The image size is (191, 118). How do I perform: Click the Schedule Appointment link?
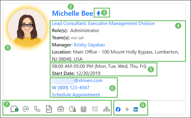point(76,95)
